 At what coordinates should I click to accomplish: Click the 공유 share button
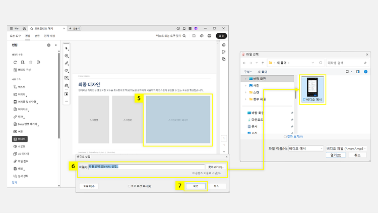coord(221,36)
